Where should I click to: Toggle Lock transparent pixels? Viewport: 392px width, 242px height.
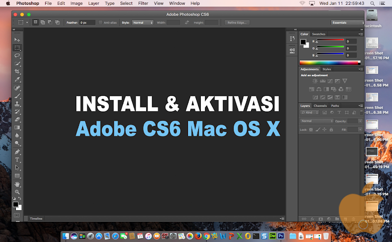[311, 130]
